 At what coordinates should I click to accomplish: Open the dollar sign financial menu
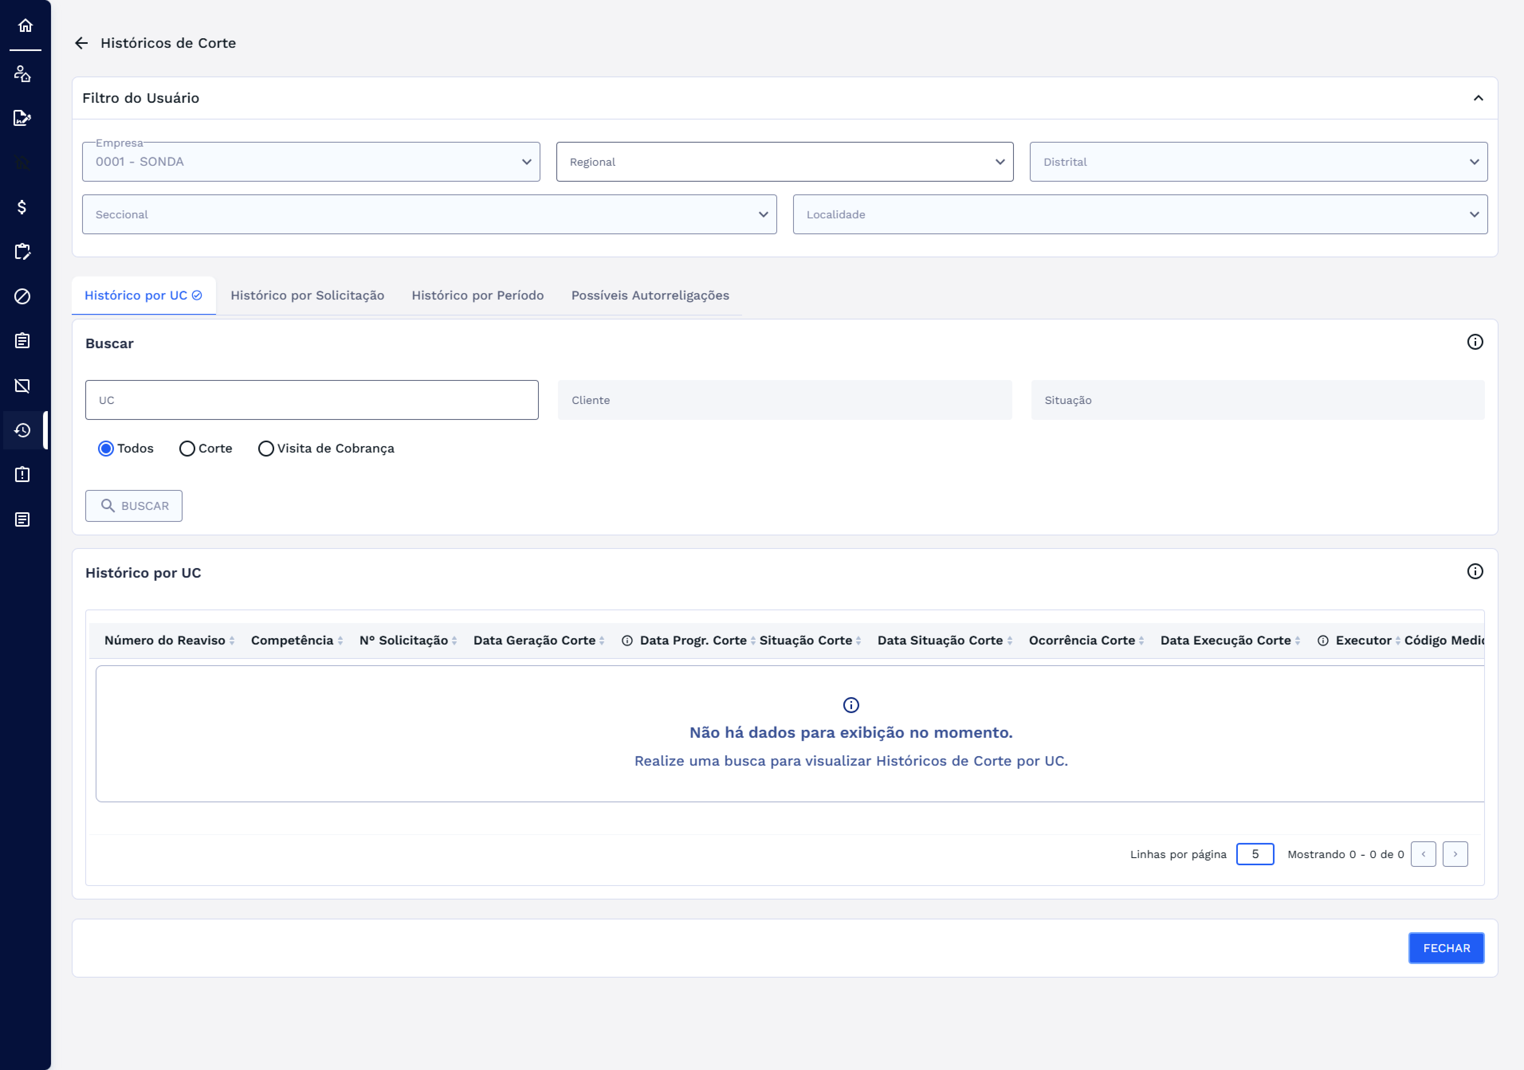[x=22, y=207]
